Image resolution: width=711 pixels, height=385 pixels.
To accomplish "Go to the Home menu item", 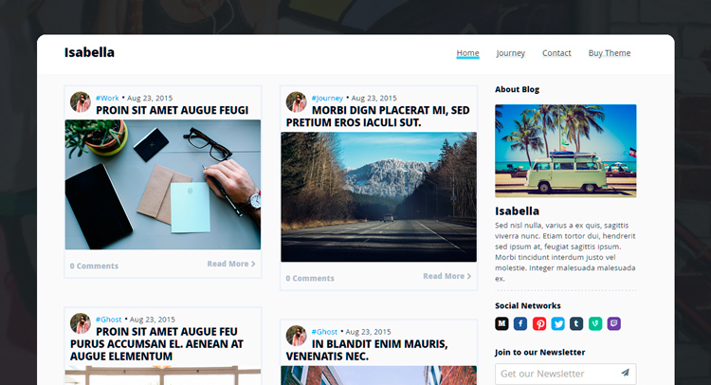I will tap(467, 53).
